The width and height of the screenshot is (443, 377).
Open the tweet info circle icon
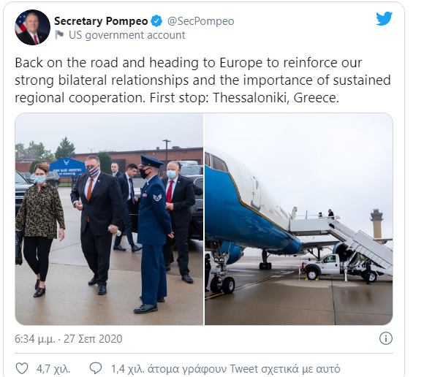pos(386,338)
